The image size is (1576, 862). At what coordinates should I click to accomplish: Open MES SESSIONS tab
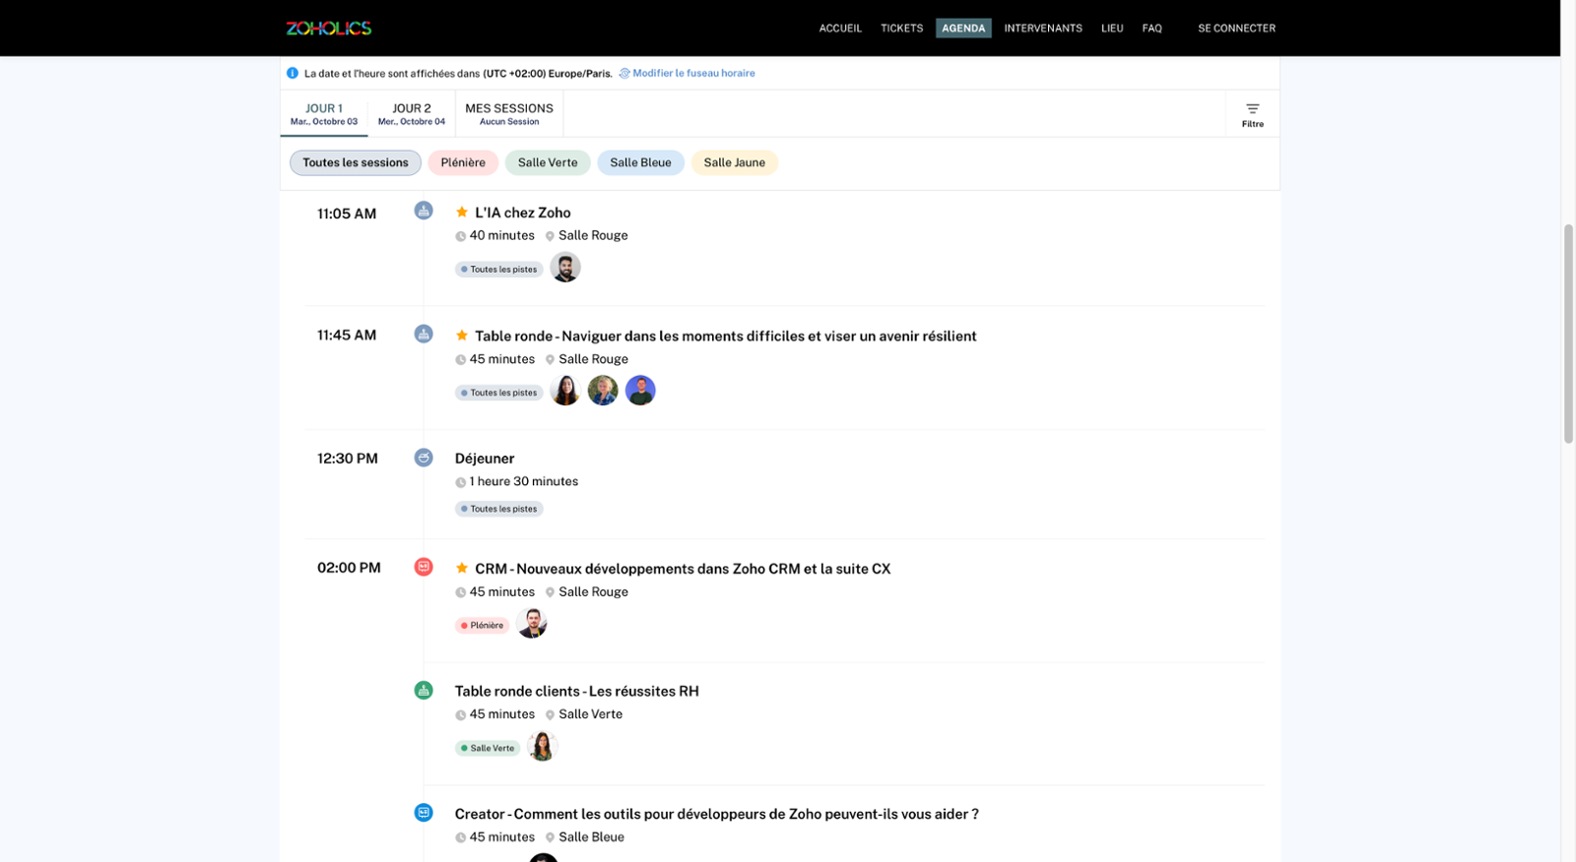(x=509, y=114)
